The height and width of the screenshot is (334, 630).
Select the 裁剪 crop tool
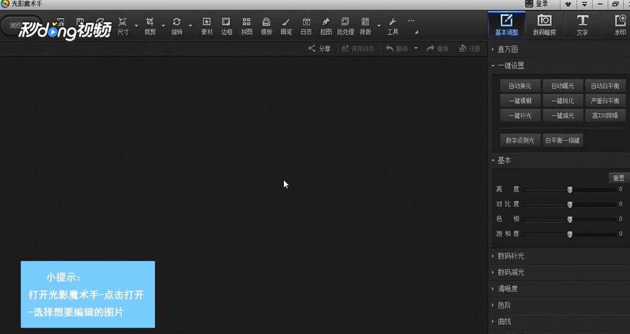(150, 26)
